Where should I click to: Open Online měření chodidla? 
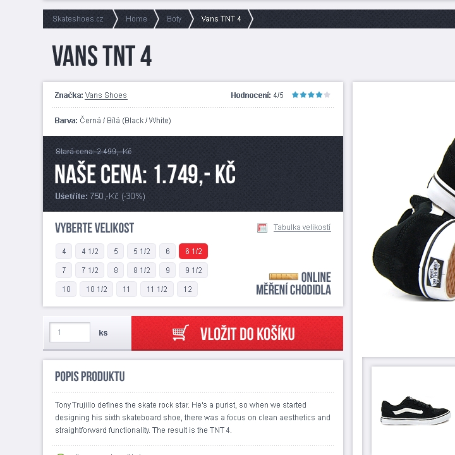(293, 284)
